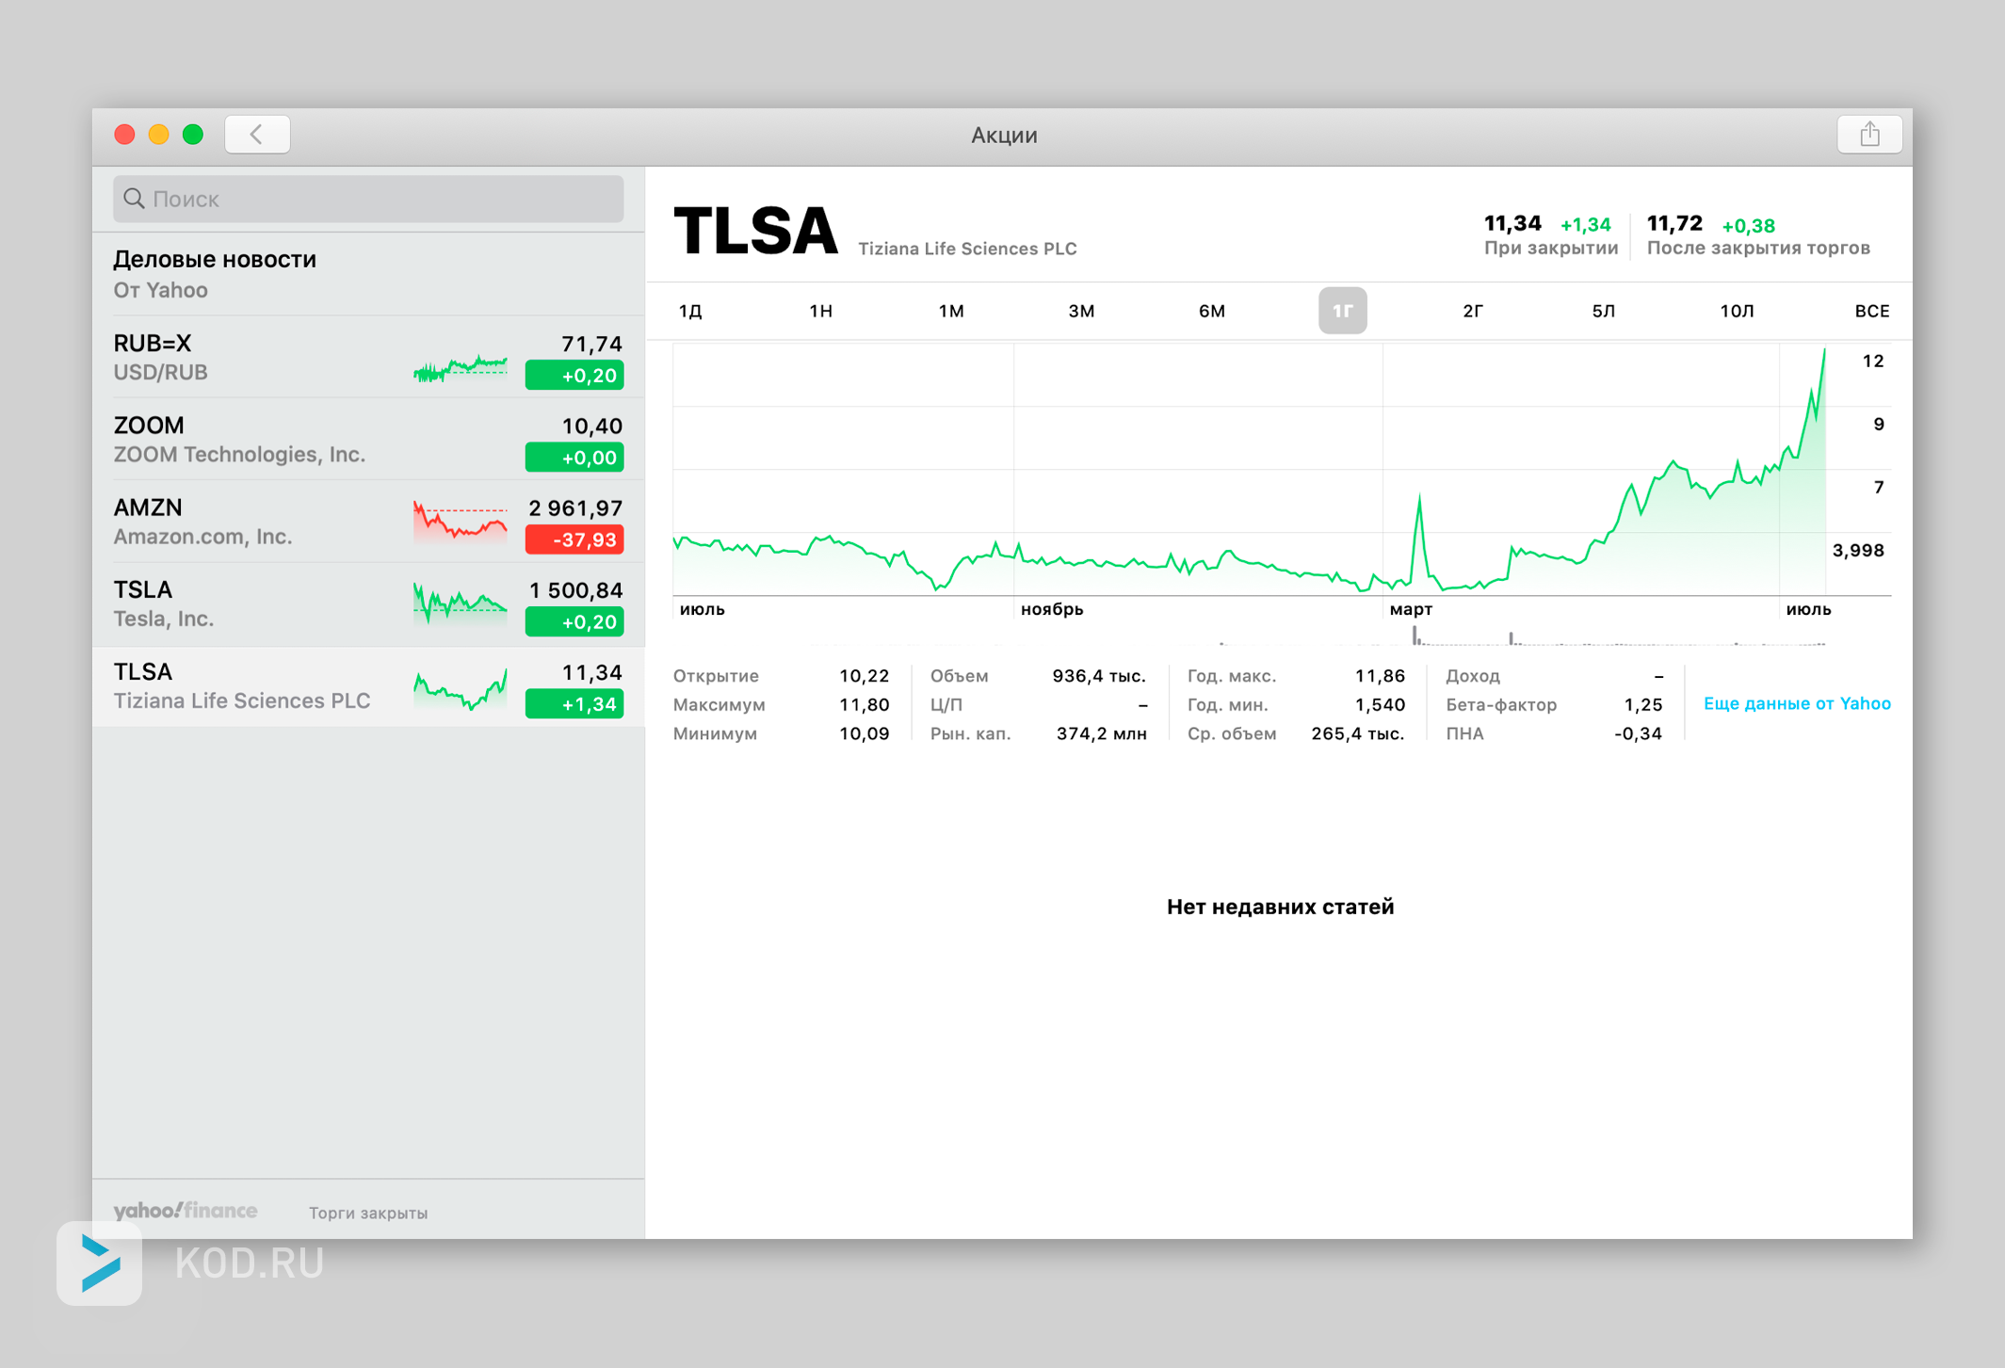Screen dimensions: 2005x1368
Task: Click the TSLA sparkline chart
Action: coord(461,604)
